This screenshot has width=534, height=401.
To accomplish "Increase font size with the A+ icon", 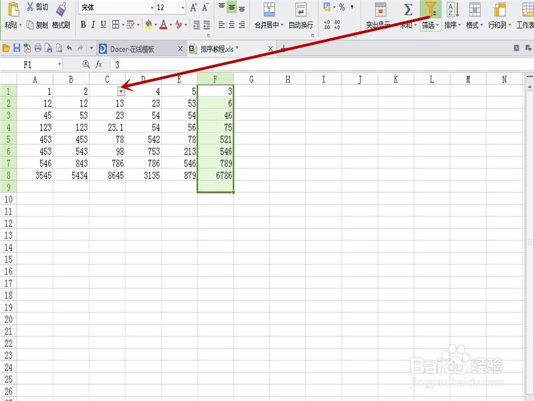I will click(194, 7).
